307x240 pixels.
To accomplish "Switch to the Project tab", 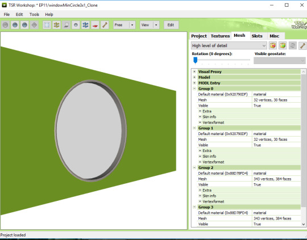I will [199, 36].
